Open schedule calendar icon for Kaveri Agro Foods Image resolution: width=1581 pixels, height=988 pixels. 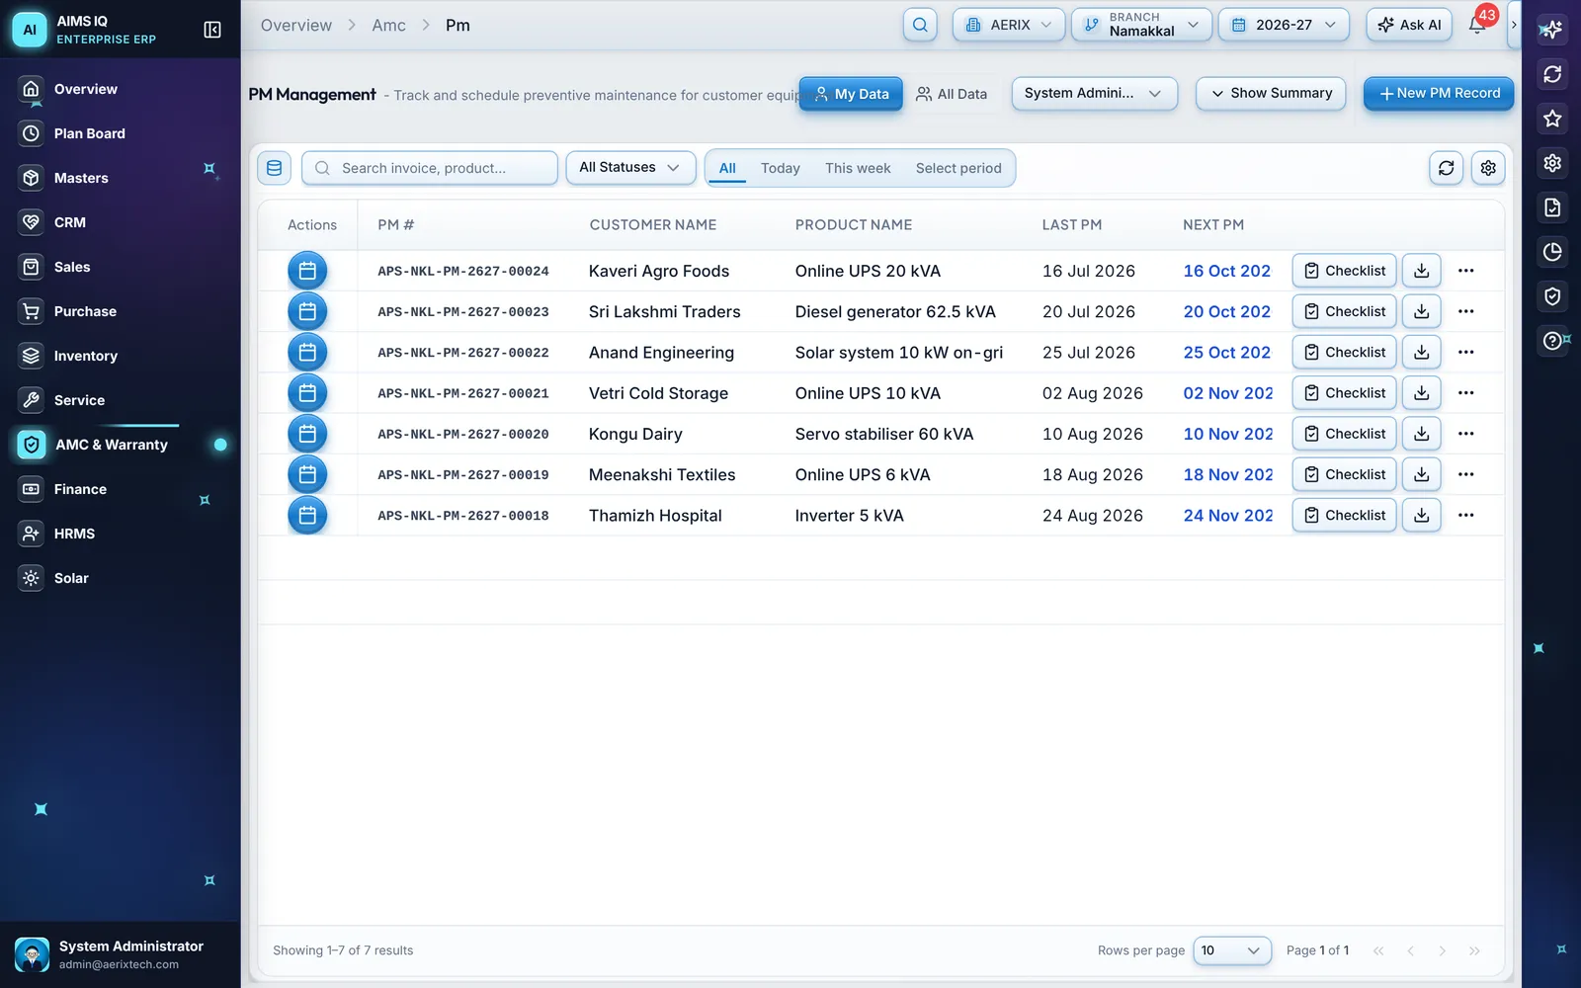307,271
